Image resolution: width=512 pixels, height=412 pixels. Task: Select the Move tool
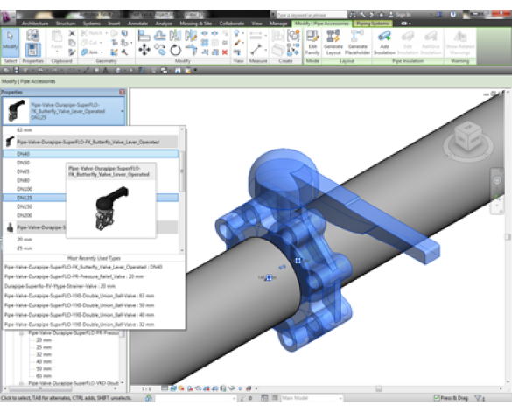click(x=144, y=50)
